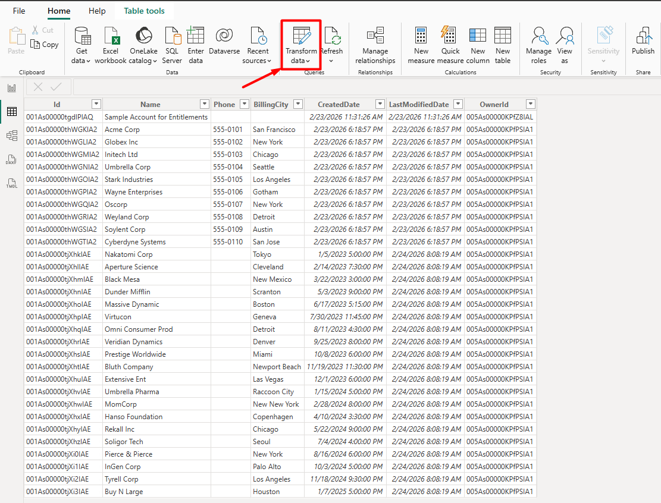Viewport: 661px width, 503px height.
Task: Switch to Table tools tab
Action: click(x=144, y=11)
